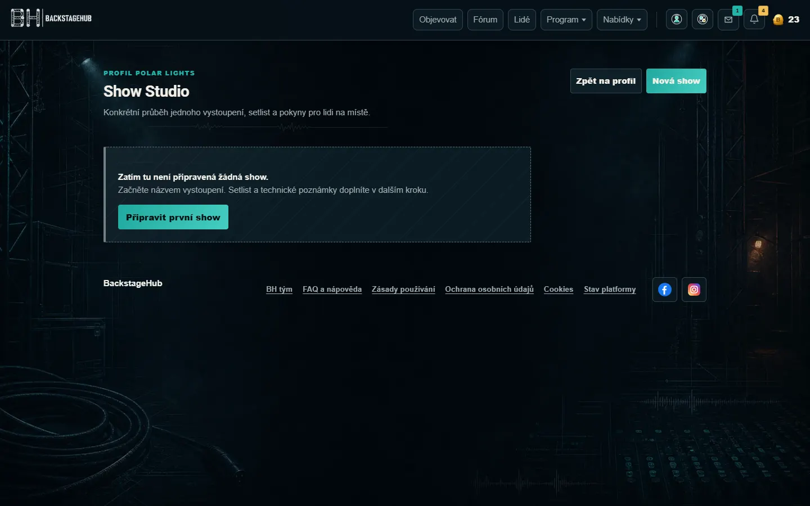Image resolution: width=810 pixels, height=506 pixels.
Task: Open Ochrana osobních údajů link
Action: (489, 289)
